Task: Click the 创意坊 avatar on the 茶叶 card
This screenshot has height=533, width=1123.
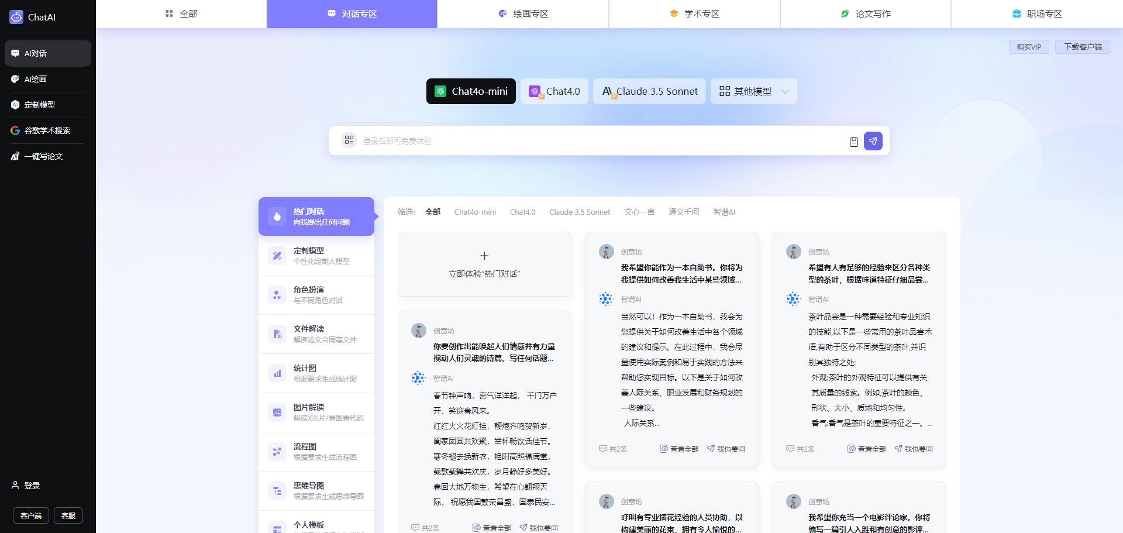Action: coord(794,252)
